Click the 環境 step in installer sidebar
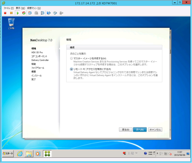 click(34, 49)
